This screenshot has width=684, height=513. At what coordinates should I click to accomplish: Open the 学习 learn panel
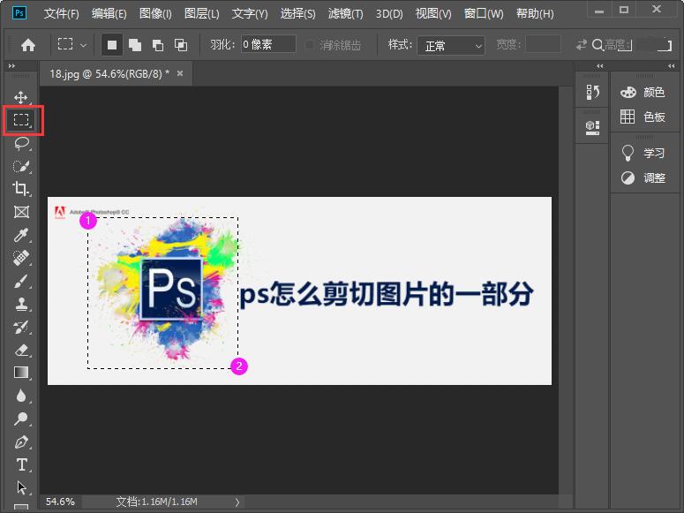click(643, 153)
